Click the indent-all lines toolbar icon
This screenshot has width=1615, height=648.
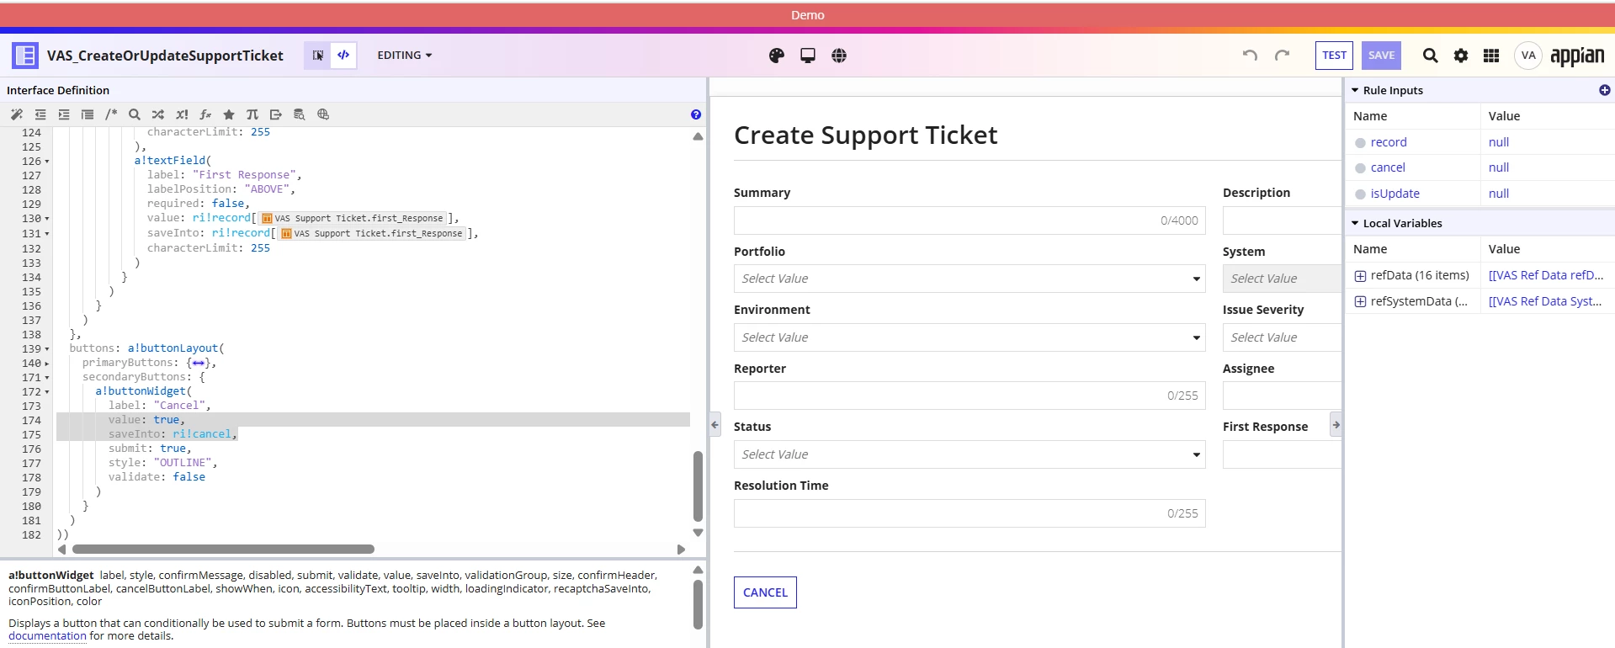pos(88,114)
